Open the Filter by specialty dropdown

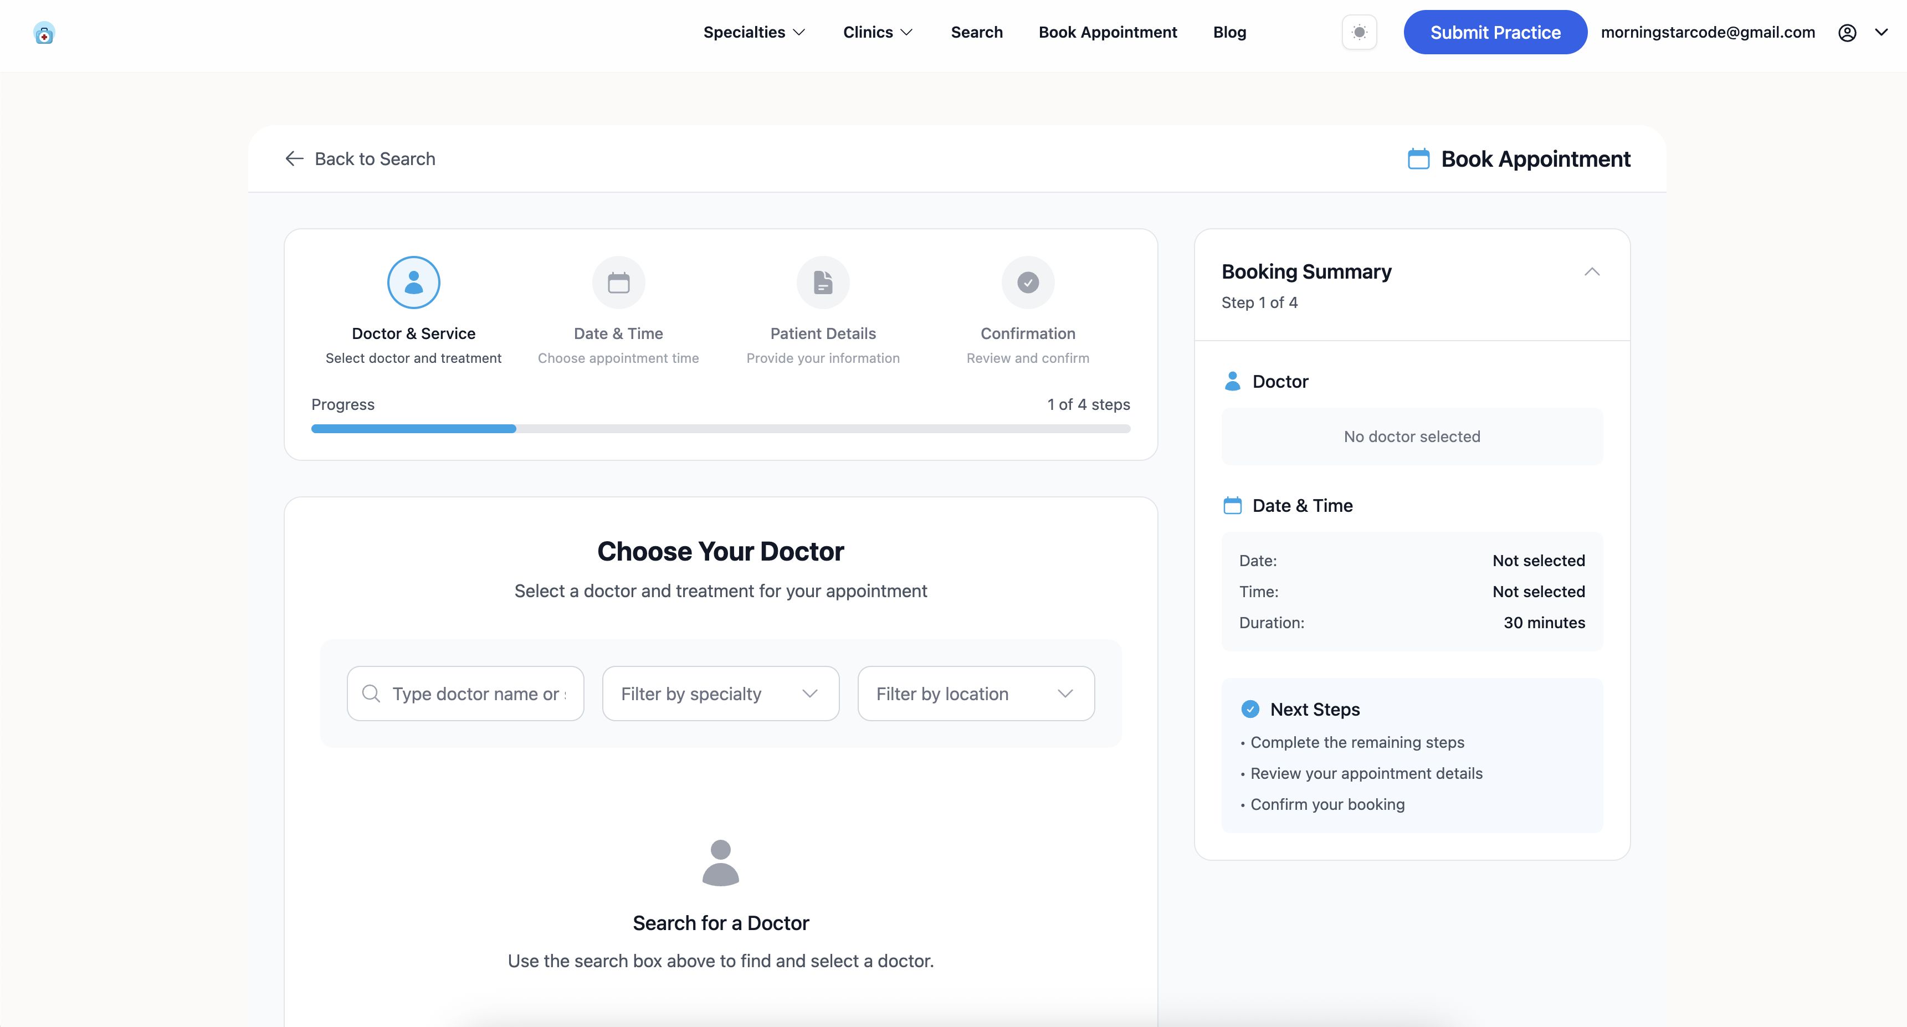point(720,694)
